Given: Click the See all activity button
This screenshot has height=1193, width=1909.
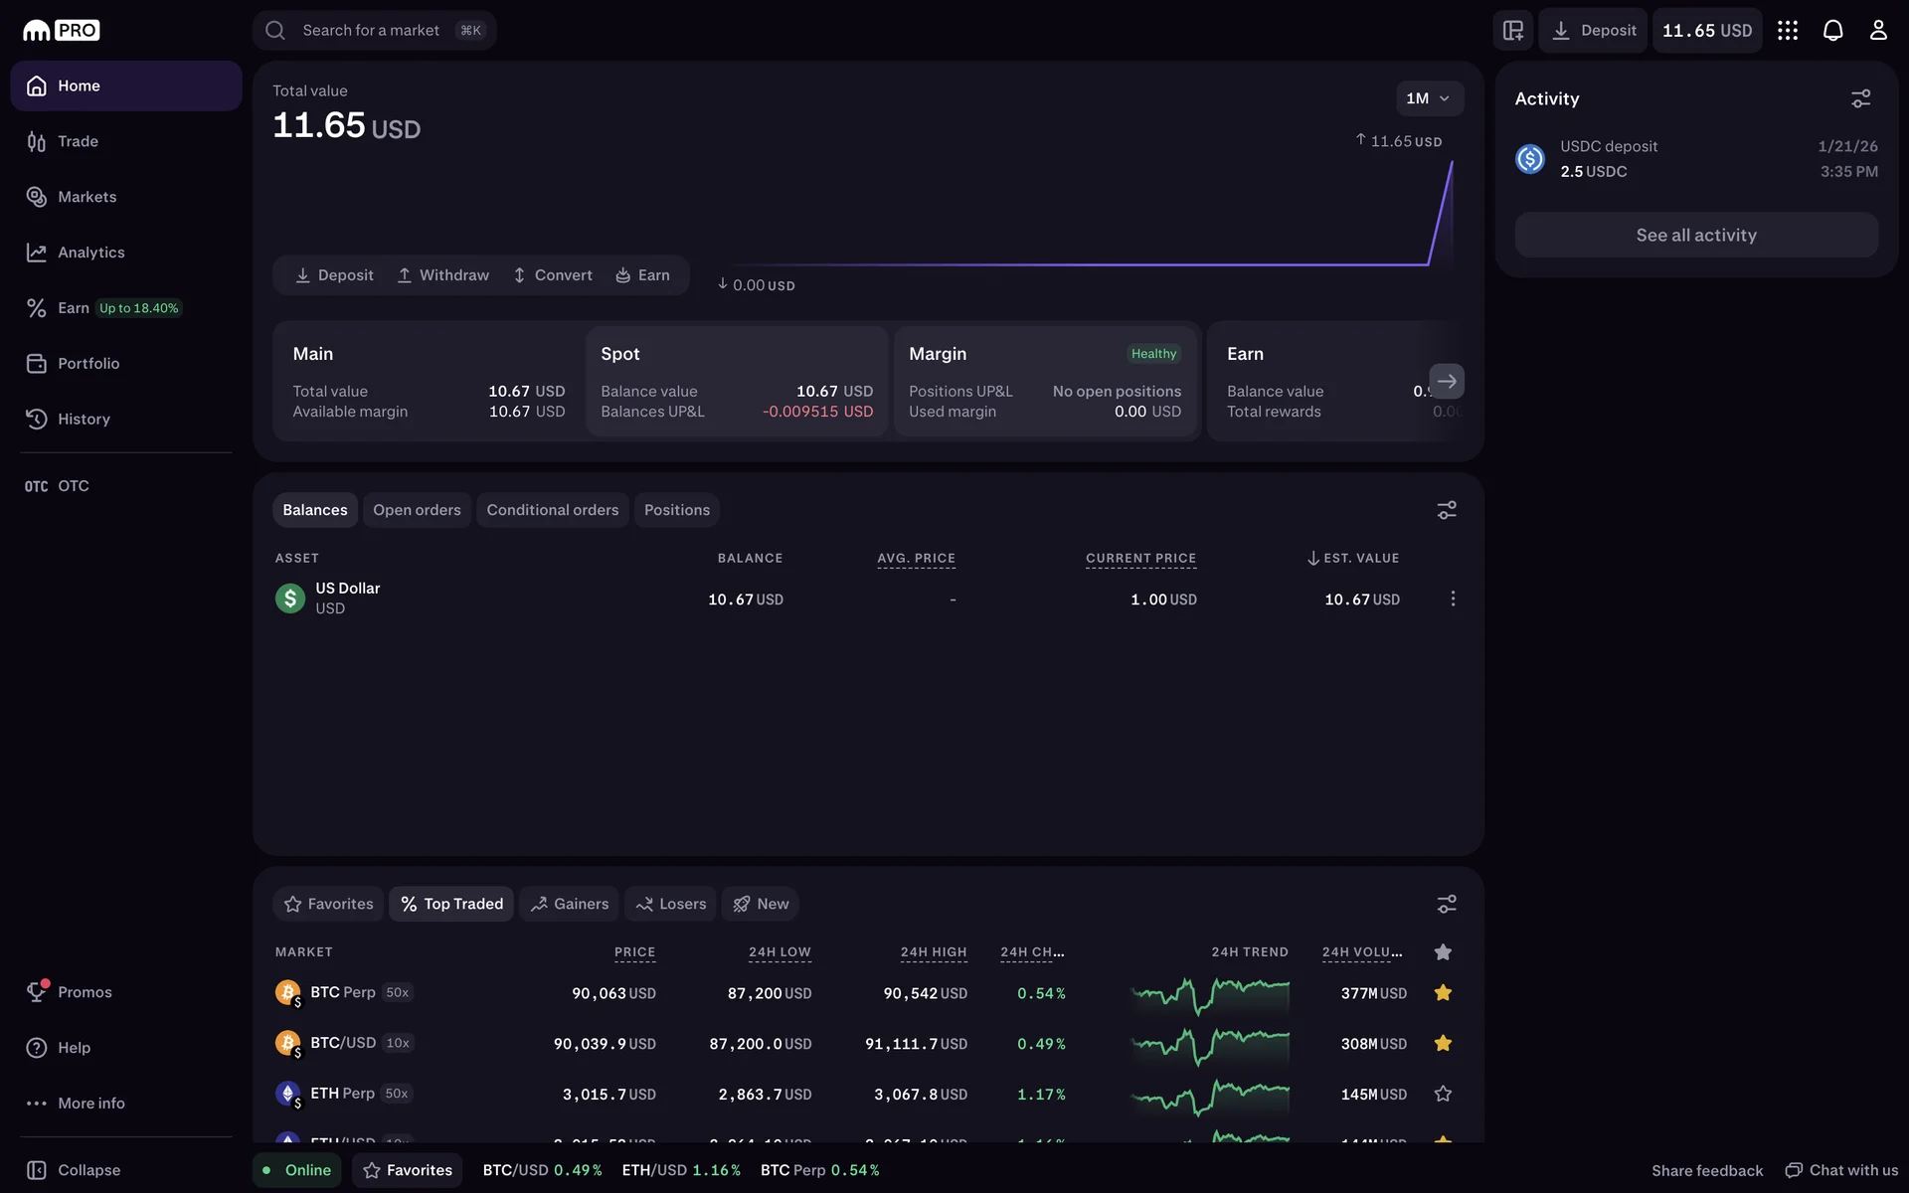Looking at the screenshot, I should (1696, 236).
